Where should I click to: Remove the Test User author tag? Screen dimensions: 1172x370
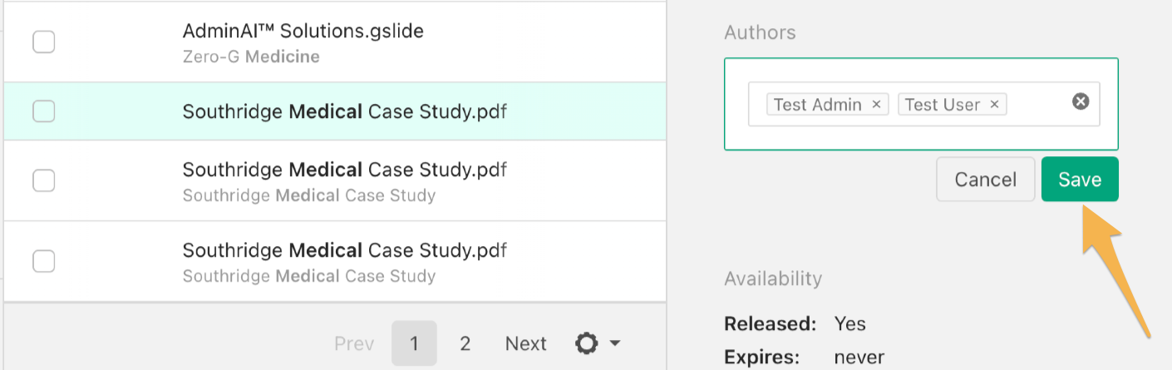994,105
